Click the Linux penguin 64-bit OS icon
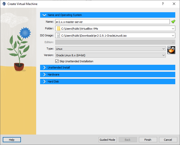 click(171, 50)
